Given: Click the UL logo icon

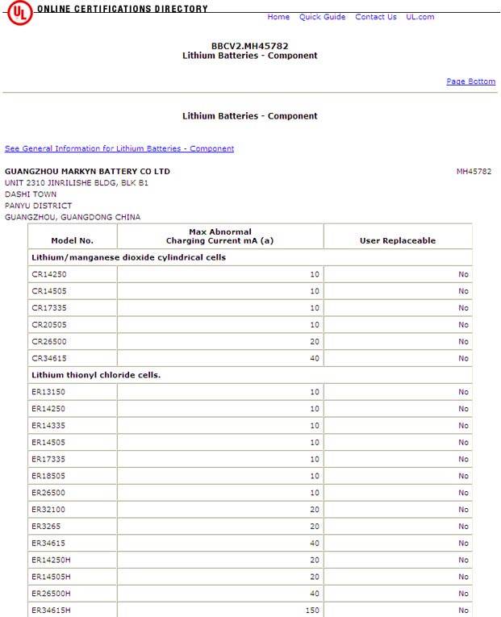Looking at the screenshot, I should click(19, 13).
